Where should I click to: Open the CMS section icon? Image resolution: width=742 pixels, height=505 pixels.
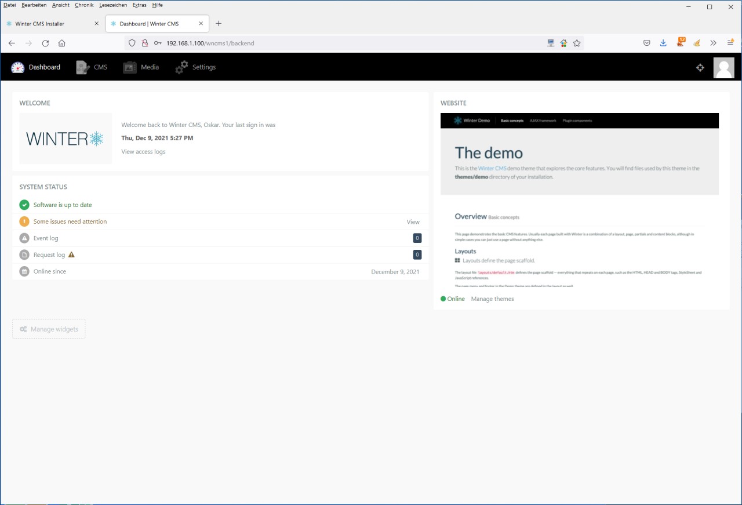[83, 67]
